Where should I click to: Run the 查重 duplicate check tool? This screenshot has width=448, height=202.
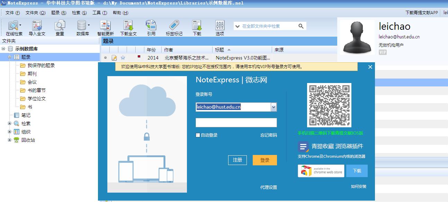(60, 28)
